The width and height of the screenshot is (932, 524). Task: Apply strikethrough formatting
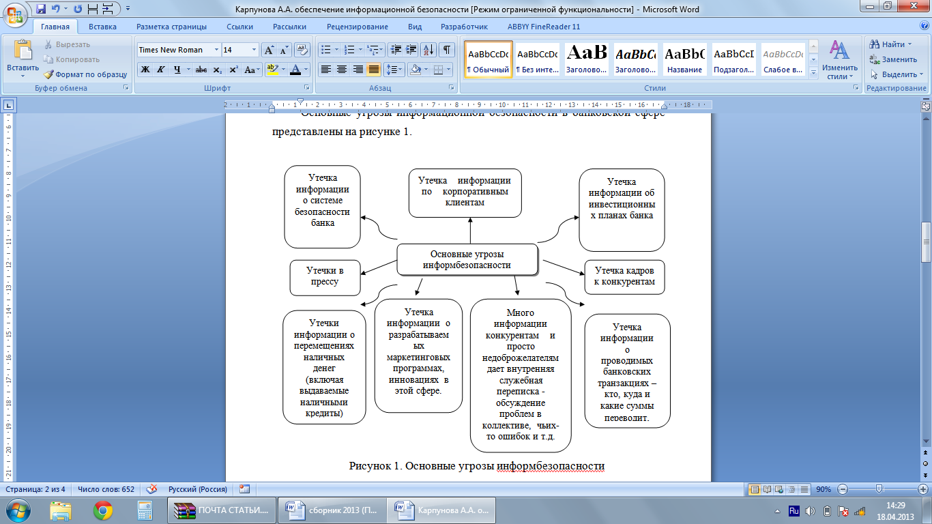201,70
